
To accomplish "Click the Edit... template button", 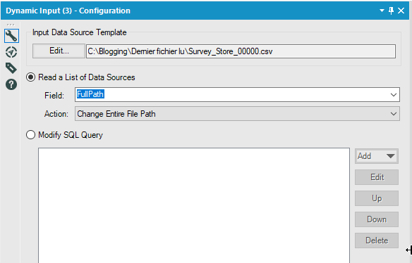I will click(59, 51).
